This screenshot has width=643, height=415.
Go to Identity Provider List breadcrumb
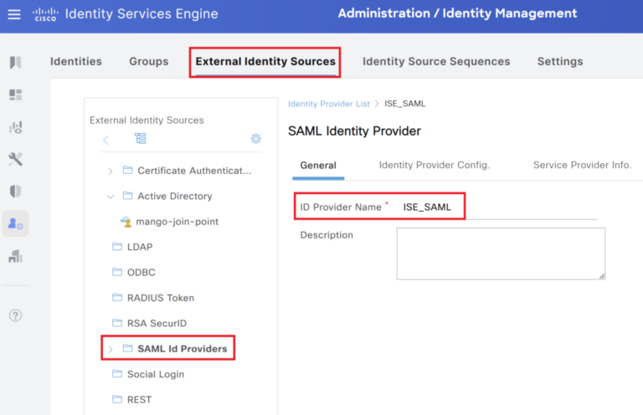[x=329, y=104]
